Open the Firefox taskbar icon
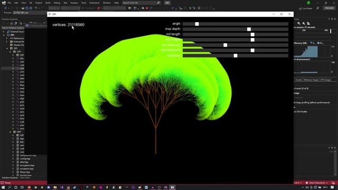 pyautogui.click(x=29, y=187)
